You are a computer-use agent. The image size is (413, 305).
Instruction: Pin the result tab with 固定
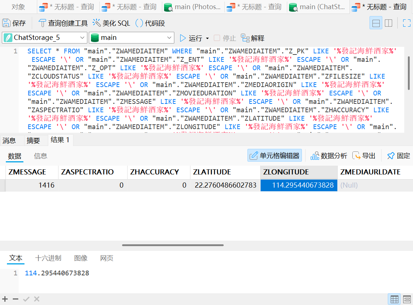(398, 156)
